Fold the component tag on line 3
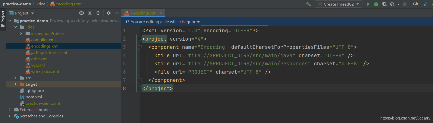The image size is (433, 123). click(x=140, y=47)
